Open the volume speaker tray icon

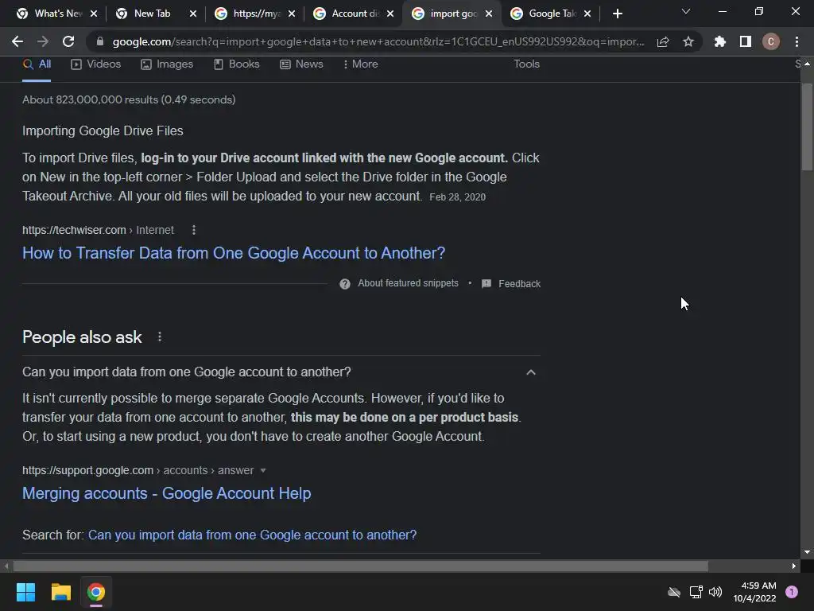pos(715,592)
